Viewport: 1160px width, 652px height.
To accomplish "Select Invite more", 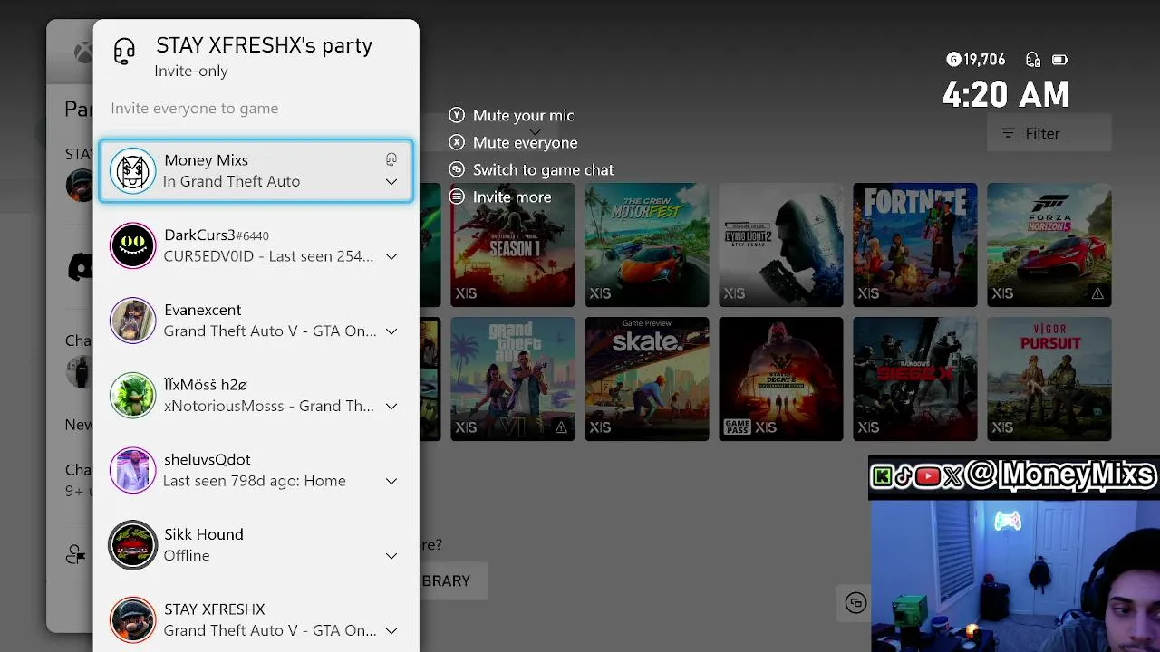I will [x=511, y=197].
